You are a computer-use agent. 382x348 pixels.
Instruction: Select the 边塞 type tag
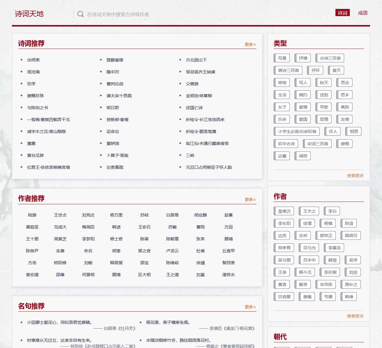click(x=282, y=156)
